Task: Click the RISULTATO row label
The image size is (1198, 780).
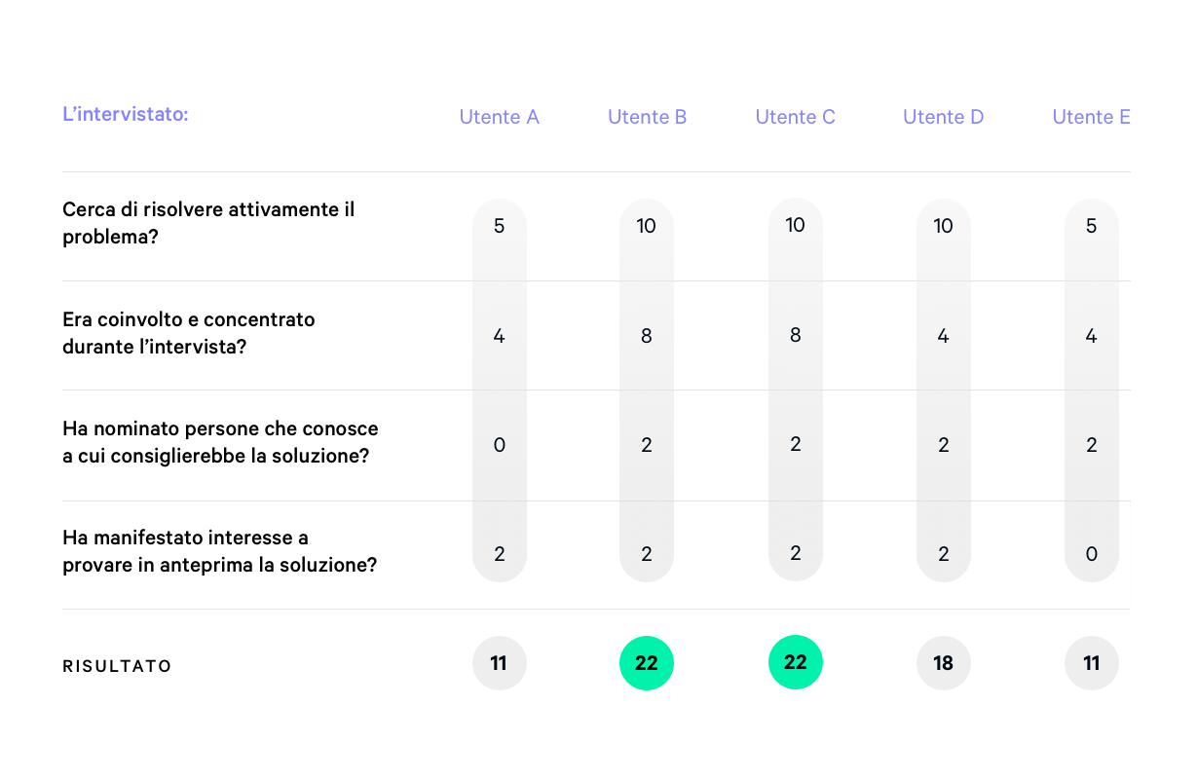Action: pos(117,667)
